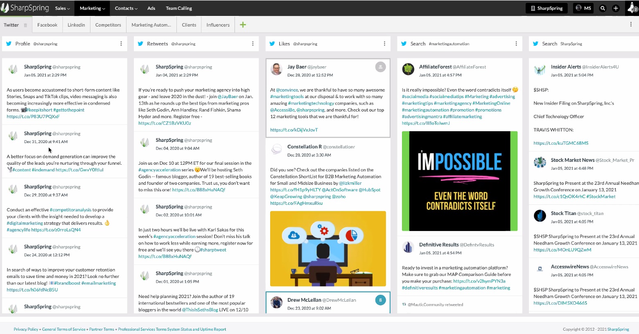
Task: Open the @lizkmiller mention link
Action: point(350,183)
